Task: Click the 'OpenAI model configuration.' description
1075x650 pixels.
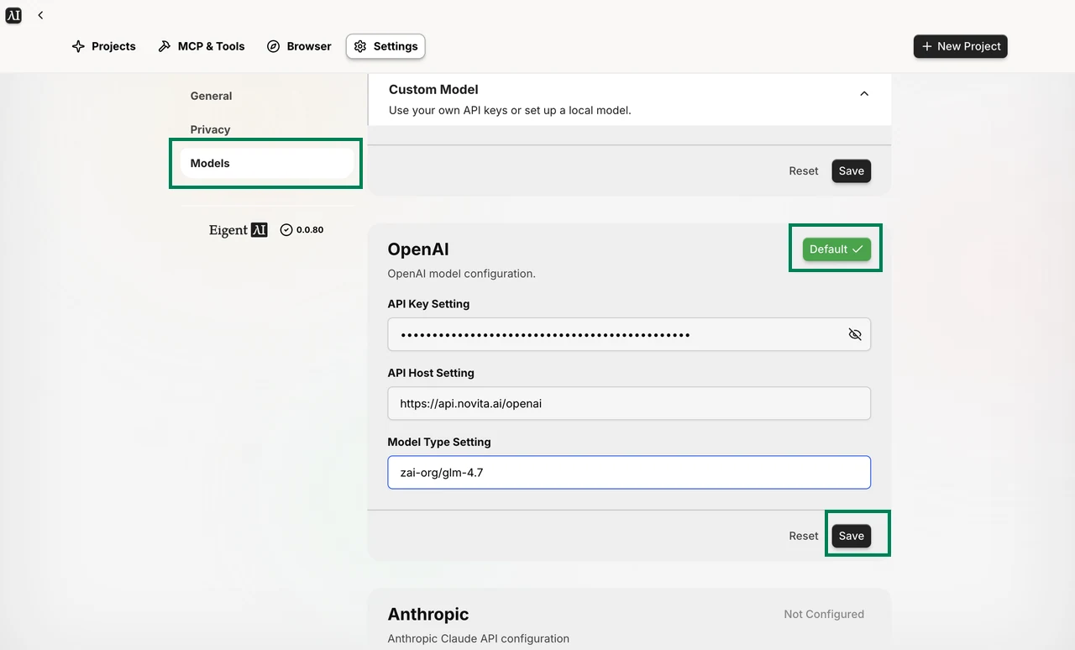Action: [462, 274]
